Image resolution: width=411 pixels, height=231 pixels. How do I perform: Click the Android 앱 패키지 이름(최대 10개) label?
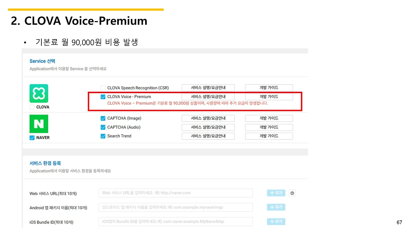tap(58, 208)
